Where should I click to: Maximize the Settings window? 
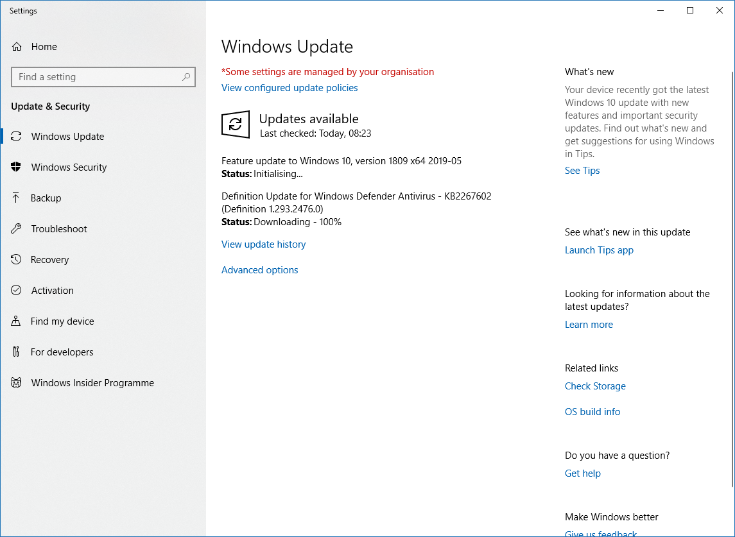coord(690,10)
